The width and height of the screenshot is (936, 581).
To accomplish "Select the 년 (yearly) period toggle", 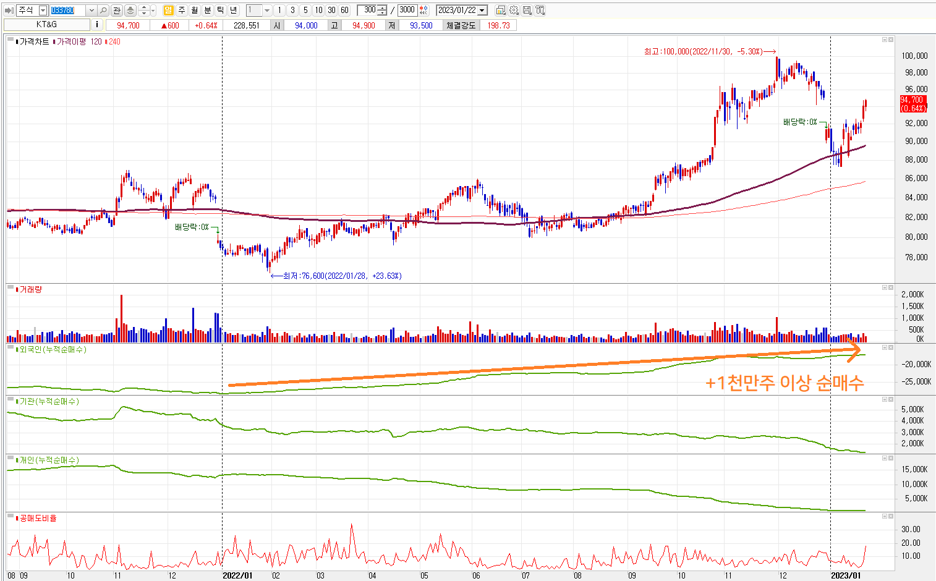I will [234, 11].
